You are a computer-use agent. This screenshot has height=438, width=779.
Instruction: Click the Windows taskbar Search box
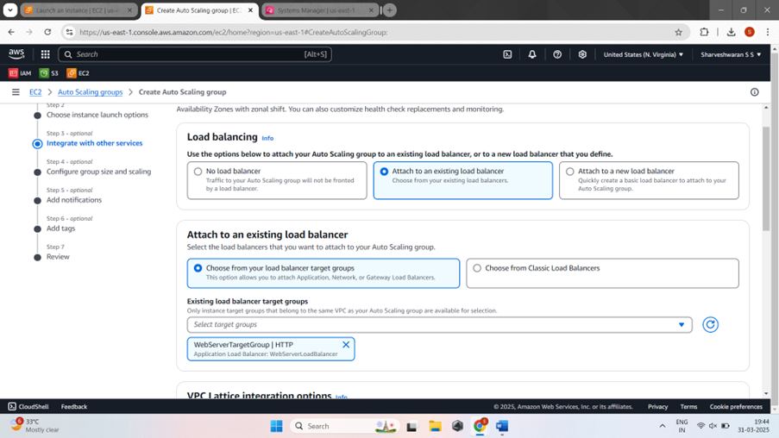[345, 426]
